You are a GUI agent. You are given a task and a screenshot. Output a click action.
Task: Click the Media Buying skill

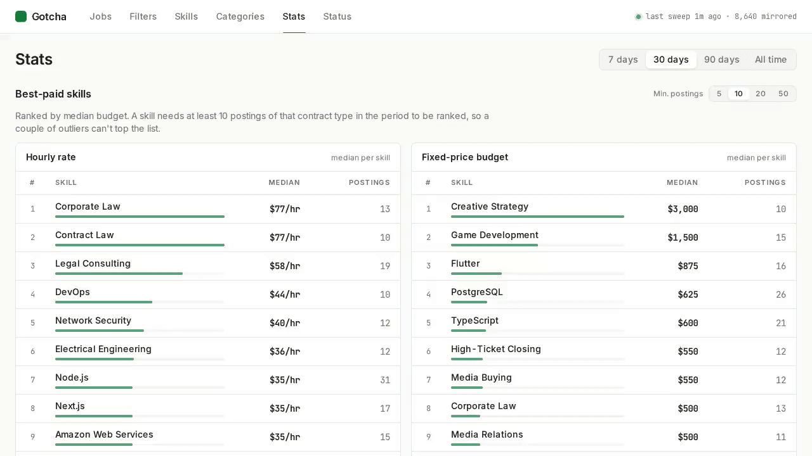click(481, 377)
